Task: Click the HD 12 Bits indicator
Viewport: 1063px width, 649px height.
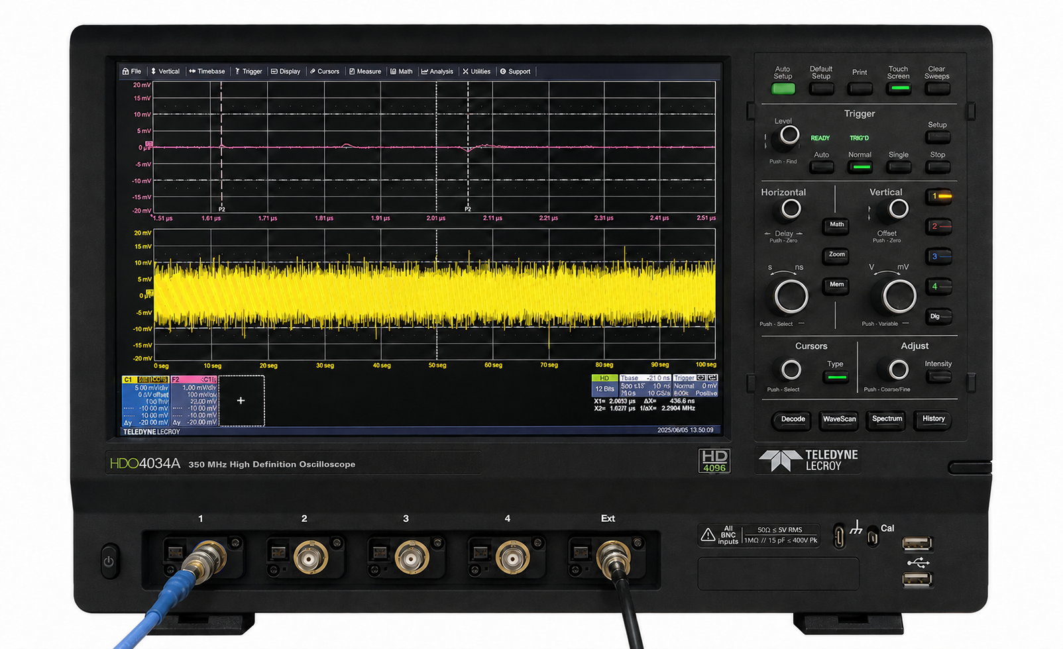Action: (x=604, y=386)
